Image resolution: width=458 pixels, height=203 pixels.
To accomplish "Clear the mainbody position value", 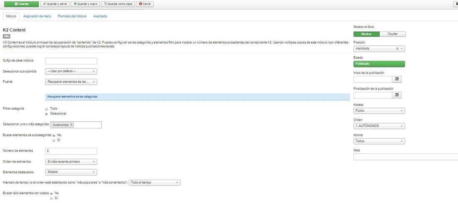I will [397, 49].
